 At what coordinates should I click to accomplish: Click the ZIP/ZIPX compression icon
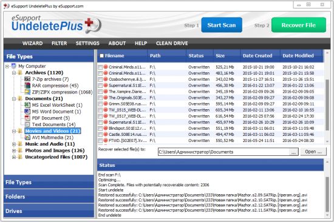tap(27, 92)
